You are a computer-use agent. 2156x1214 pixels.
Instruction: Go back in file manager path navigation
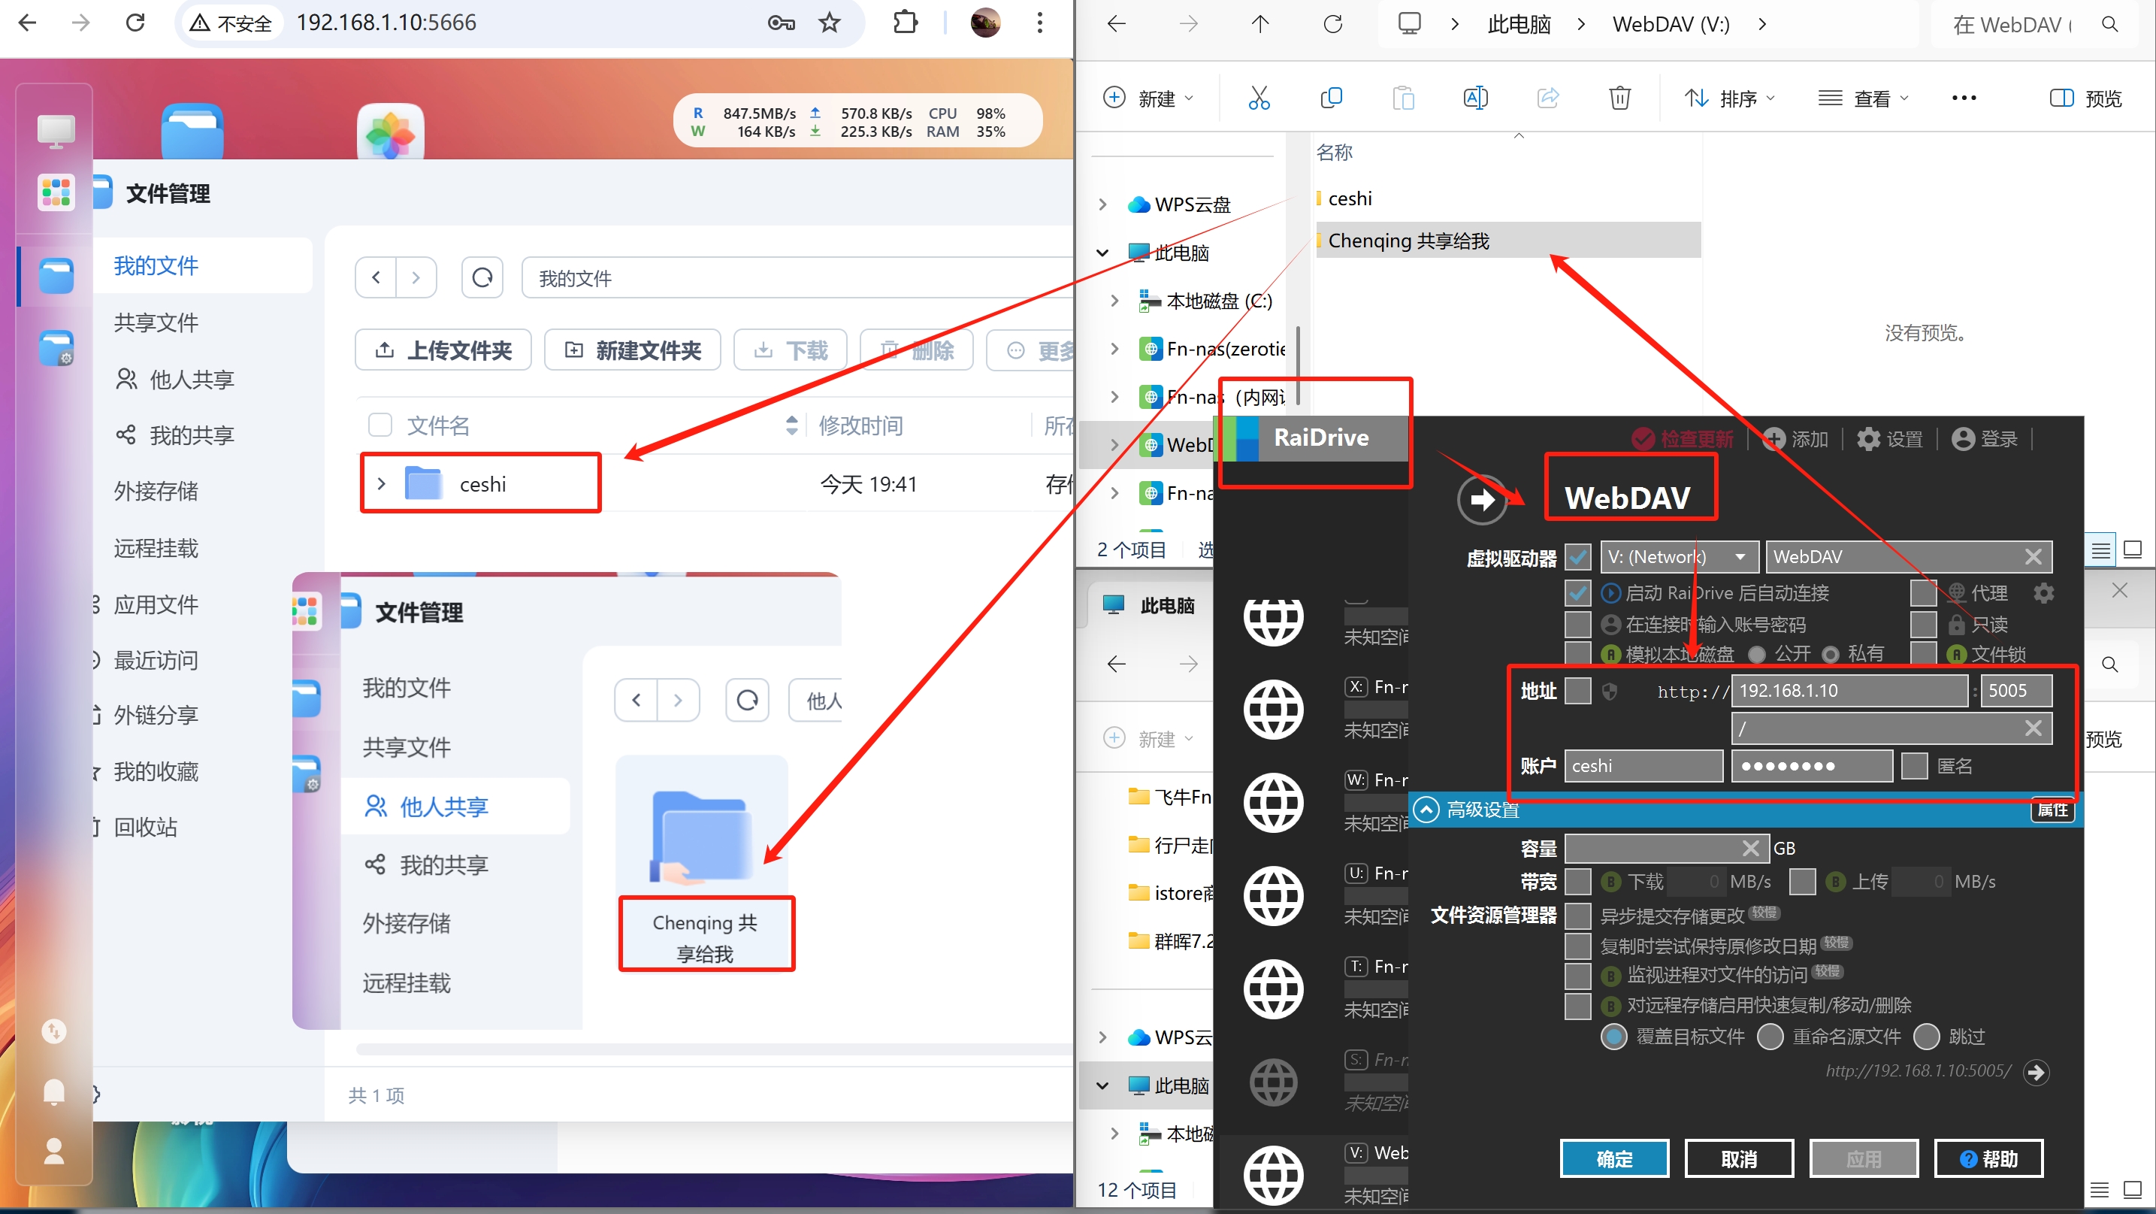376,277
